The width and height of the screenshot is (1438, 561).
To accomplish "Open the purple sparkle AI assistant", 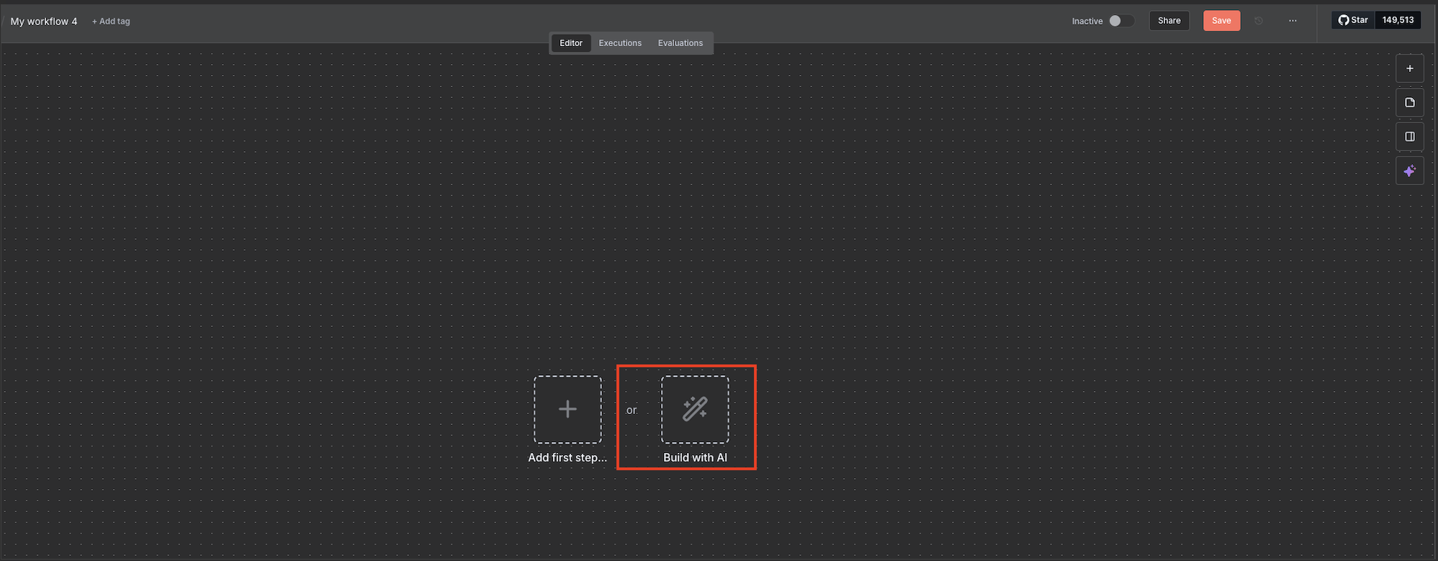I will pos(1409,171).
